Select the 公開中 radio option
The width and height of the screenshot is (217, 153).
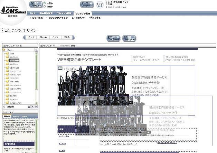[45, 3]
